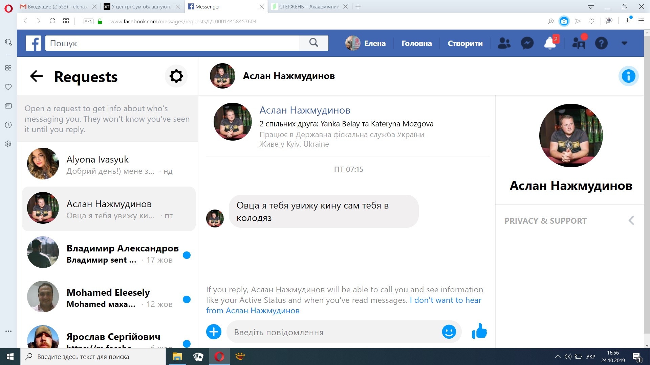This screenshot has height=365, width=650.
Task: Open Speed Dial start page grid icon
Action: [x=66, y=21]
